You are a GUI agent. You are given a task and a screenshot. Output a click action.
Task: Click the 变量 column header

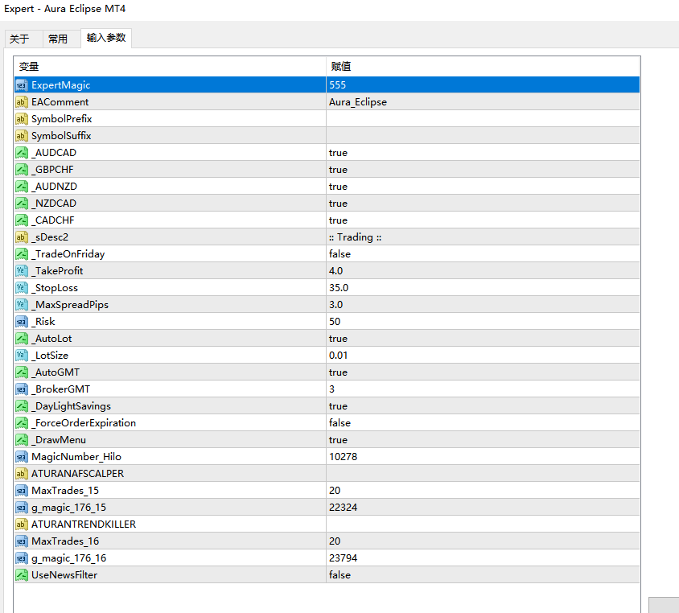tap(169, 66)
